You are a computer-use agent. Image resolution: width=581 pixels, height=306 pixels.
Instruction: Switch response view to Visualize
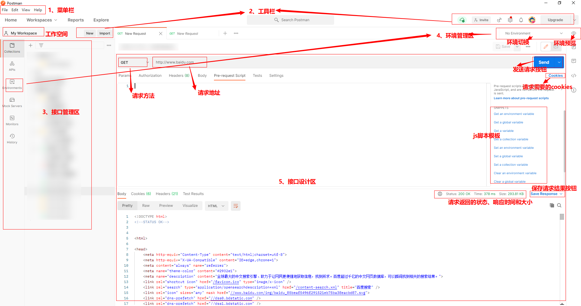[190, 206]
